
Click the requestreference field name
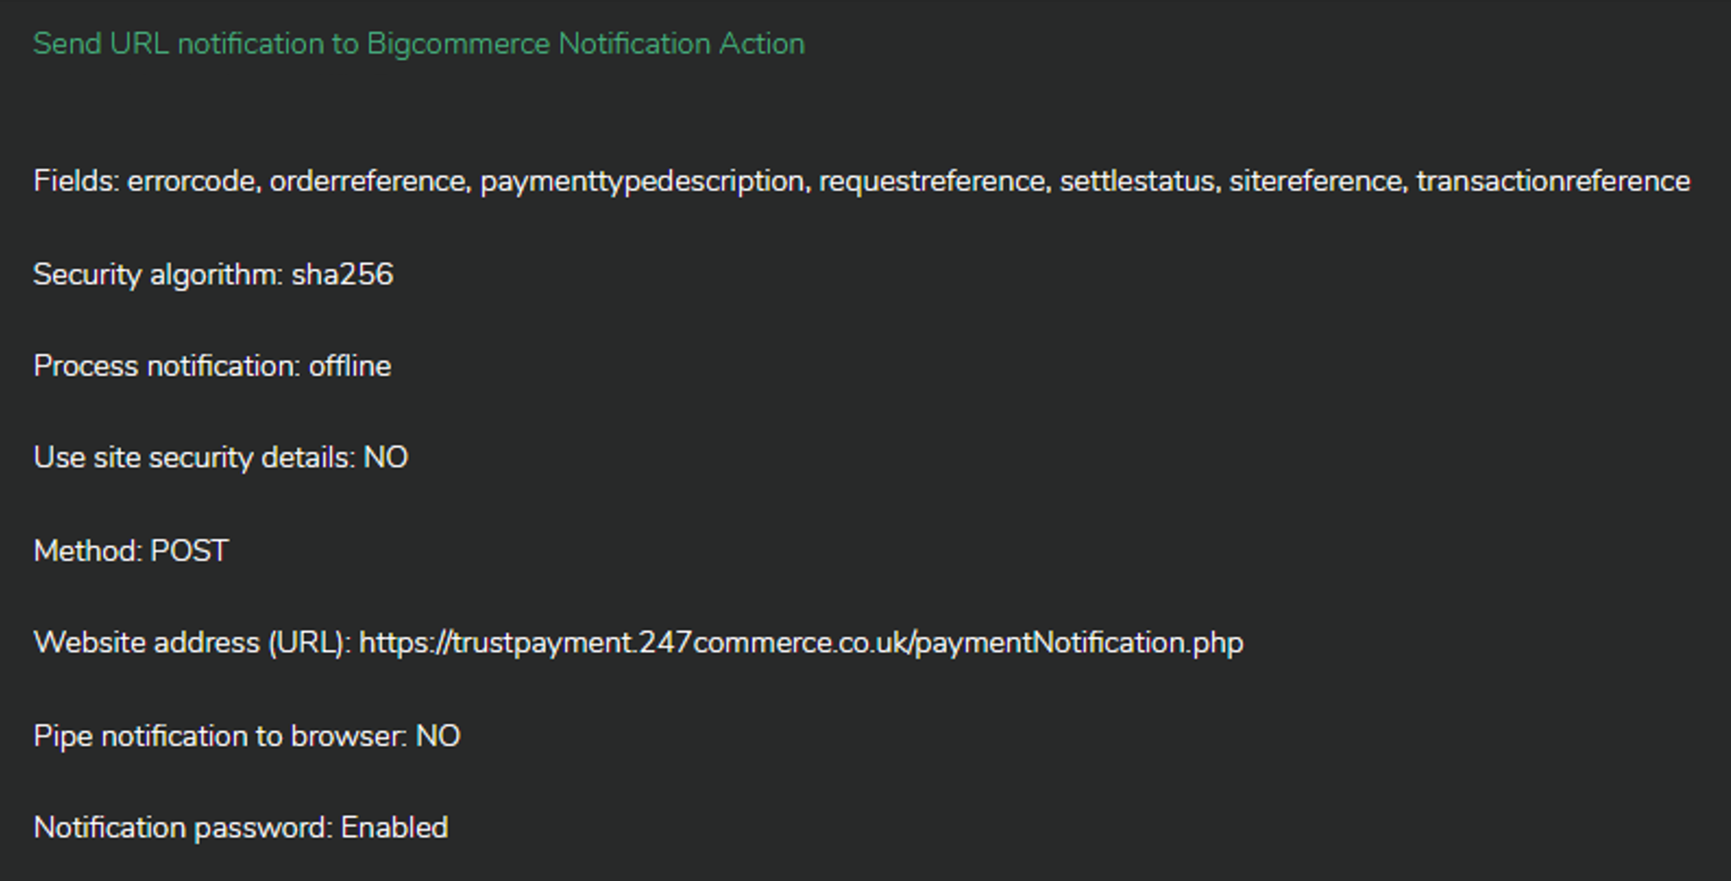coord(931,181)
